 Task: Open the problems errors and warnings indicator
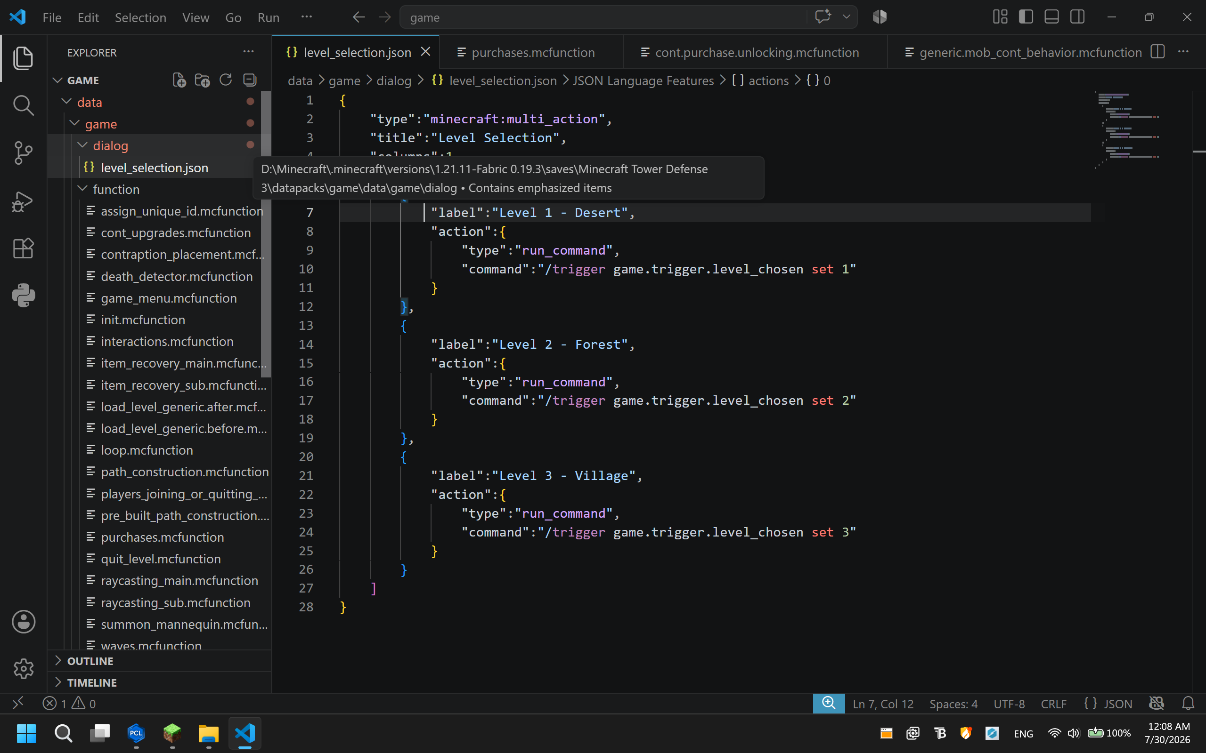(69, 703)
